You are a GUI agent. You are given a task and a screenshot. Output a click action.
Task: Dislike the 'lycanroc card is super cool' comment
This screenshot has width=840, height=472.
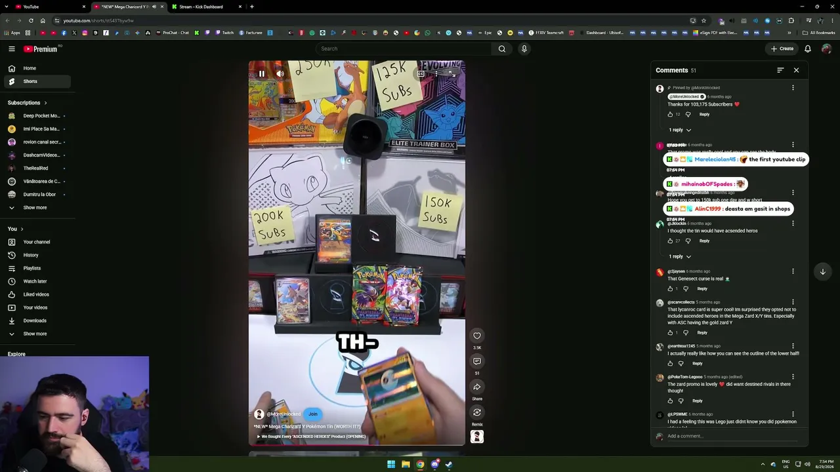click(x=686, y=332)
